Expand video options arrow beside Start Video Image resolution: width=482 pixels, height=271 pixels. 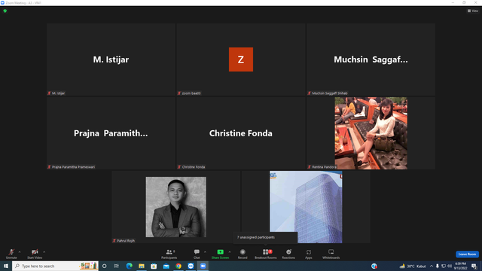[44, 252]
